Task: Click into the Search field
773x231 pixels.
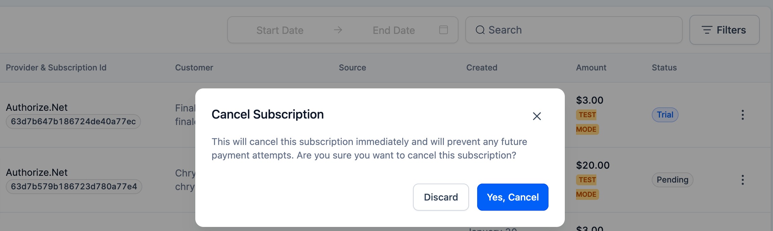Action: pyautogui.click(x=574, y=30)
